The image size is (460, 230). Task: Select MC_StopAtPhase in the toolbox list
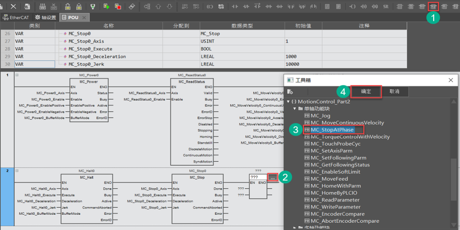coord(332,129)
